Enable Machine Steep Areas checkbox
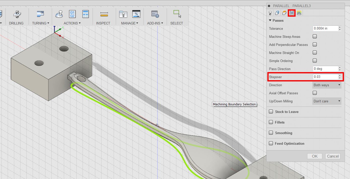Image resolution: width=350 pixels, height=179 pixels. (315, 37)
